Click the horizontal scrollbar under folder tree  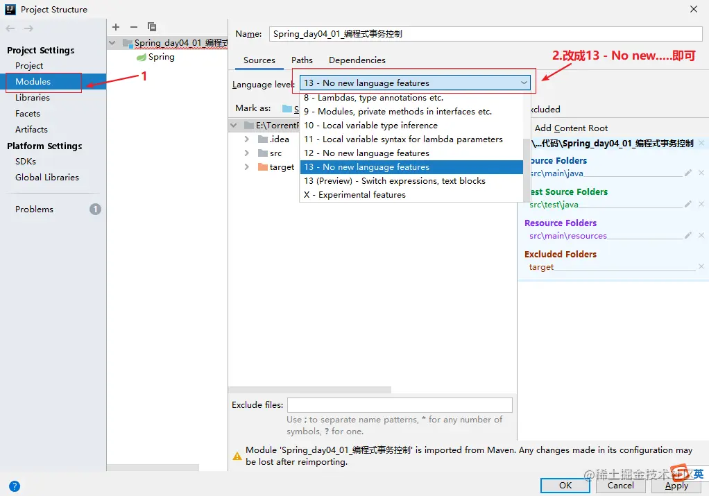310,390
